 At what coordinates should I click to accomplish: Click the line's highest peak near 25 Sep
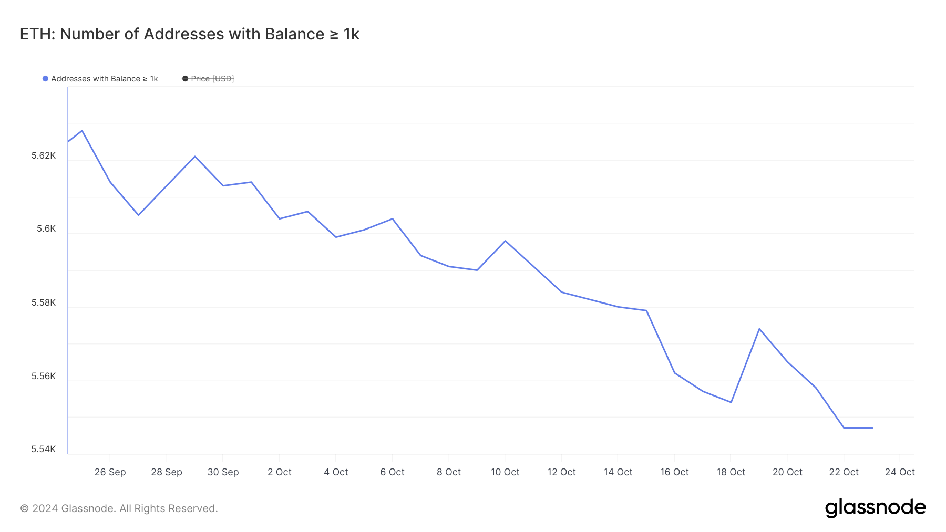click(x=82, y=131)
